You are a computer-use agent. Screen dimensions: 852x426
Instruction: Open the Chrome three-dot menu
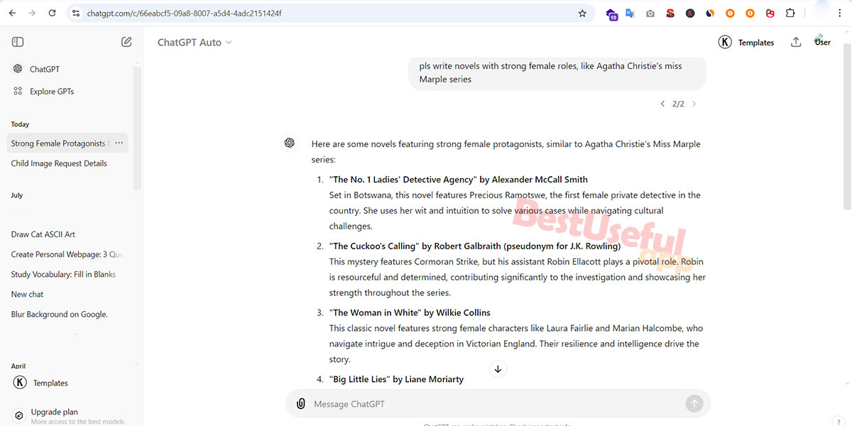click(x=841, y=13)
